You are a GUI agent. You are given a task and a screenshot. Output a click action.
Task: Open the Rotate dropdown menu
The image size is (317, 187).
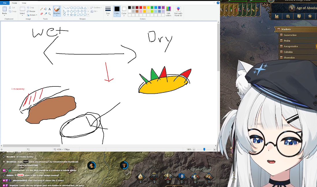tap(32, 15)
